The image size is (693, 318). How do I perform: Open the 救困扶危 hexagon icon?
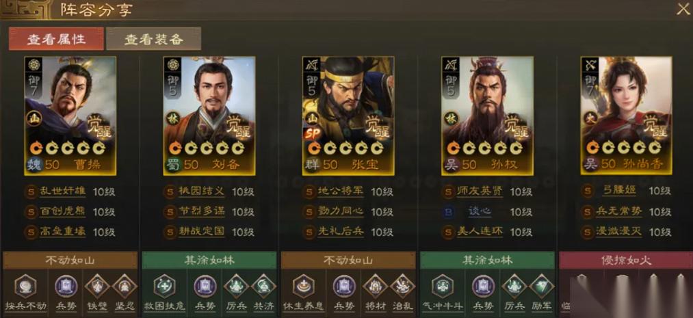164,286
